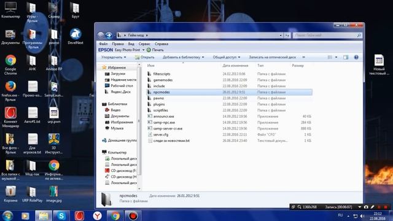Select the image.jpg desktop file

[x=54, y=194]
